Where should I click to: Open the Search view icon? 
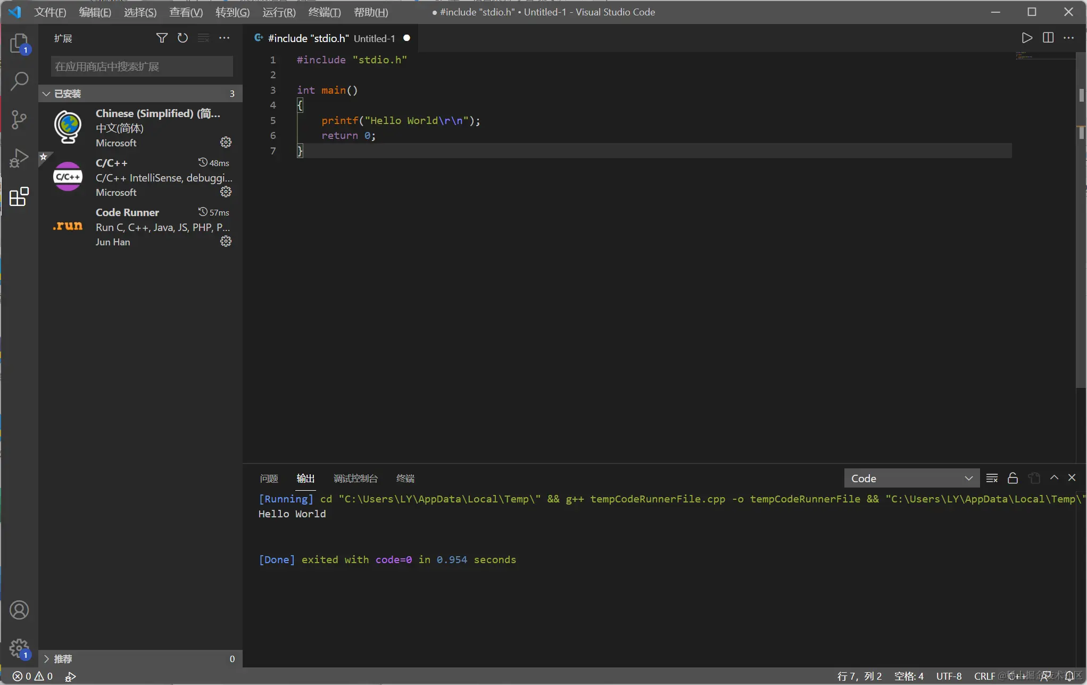click(x=19, y=81)
